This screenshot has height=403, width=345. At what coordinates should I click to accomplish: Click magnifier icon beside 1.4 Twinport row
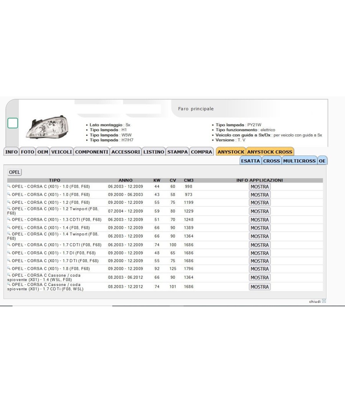coord(9,234)
